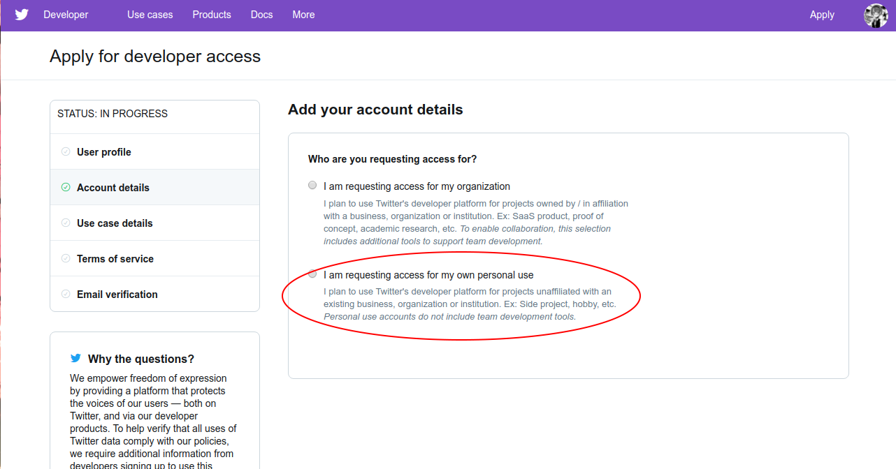Open the Docs page
Screen dimensions: 896x469
point(261,14)
